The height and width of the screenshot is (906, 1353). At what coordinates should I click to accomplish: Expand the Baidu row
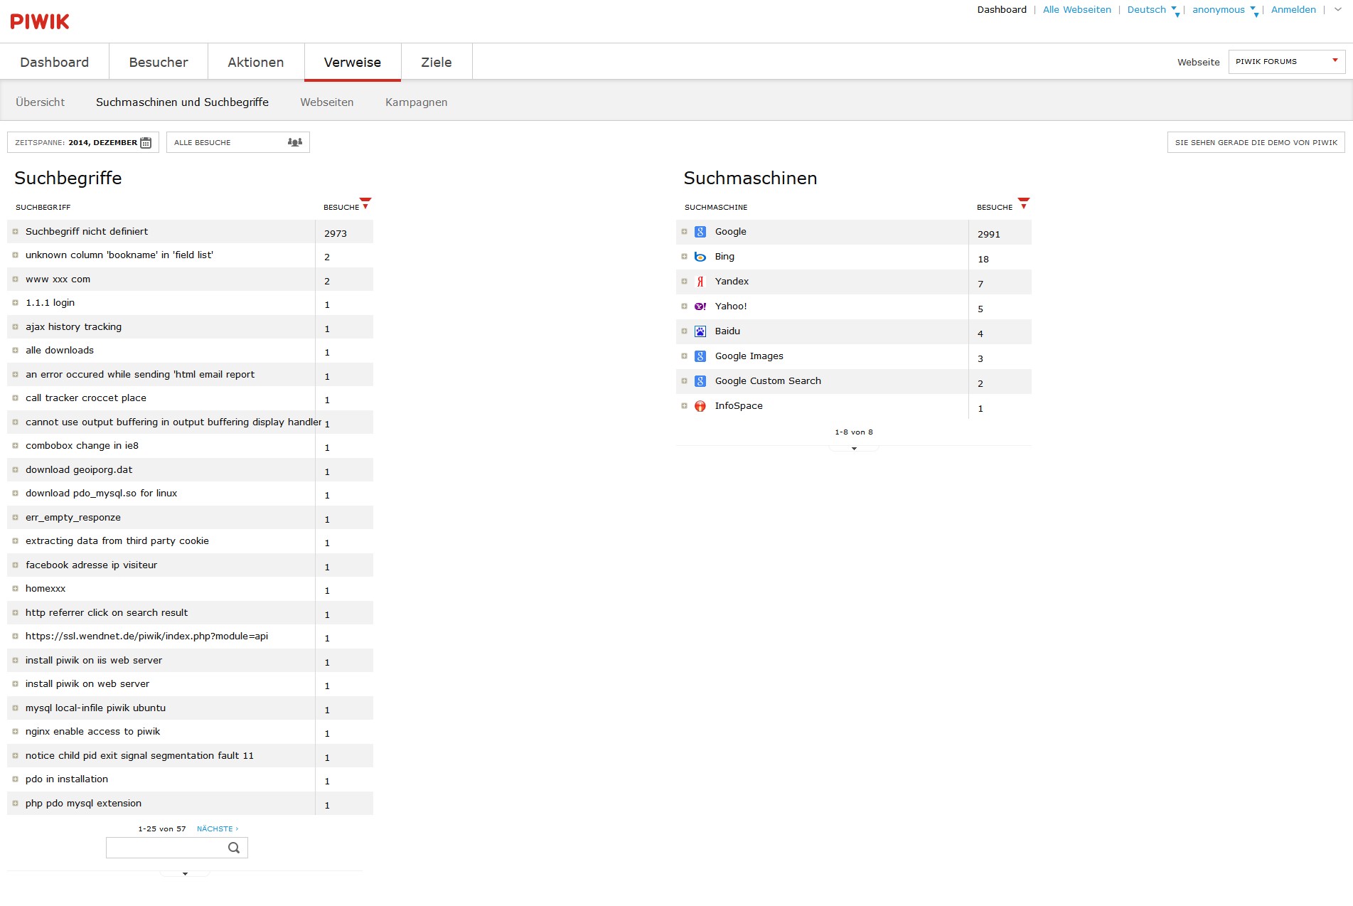pyautogui.click(x=684, y=331)
